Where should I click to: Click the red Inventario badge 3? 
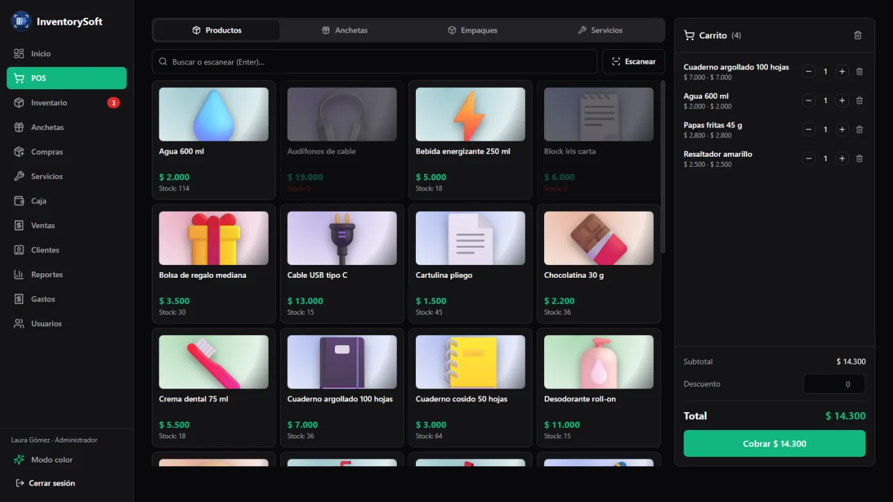pos(114,103)
